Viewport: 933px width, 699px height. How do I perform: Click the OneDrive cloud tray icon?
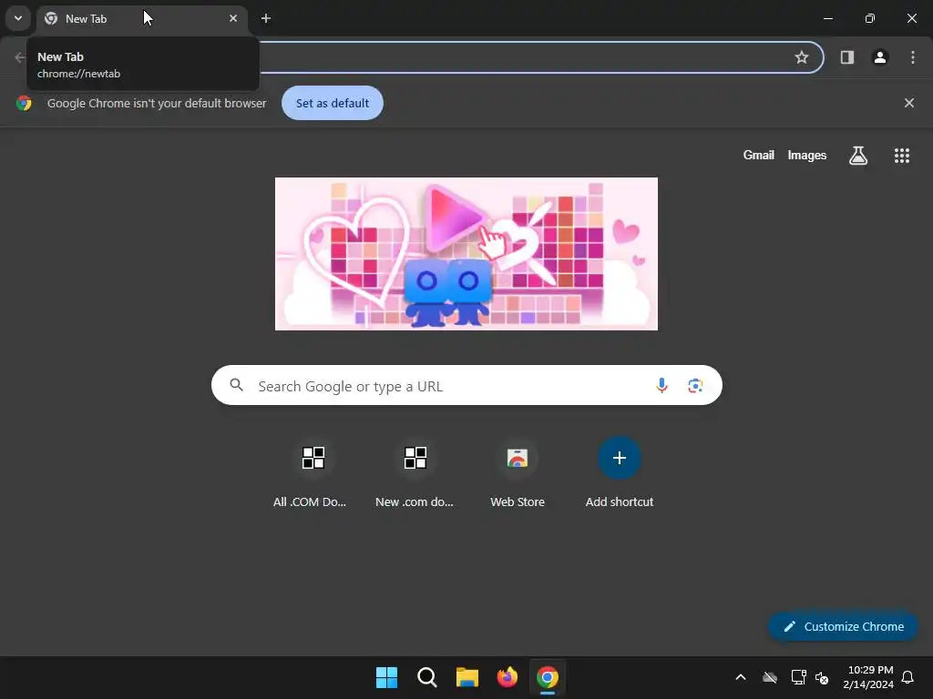769,677
